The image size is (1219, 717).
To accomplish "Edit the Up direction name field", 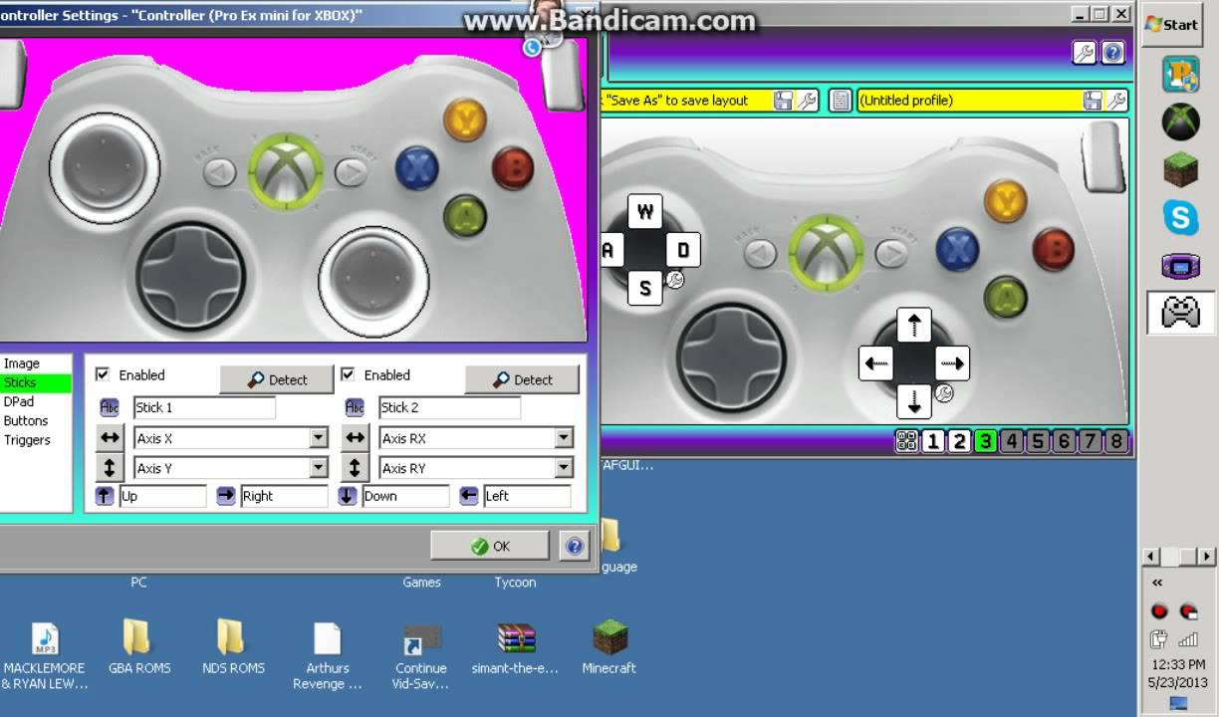I will [x=162, y=496].
